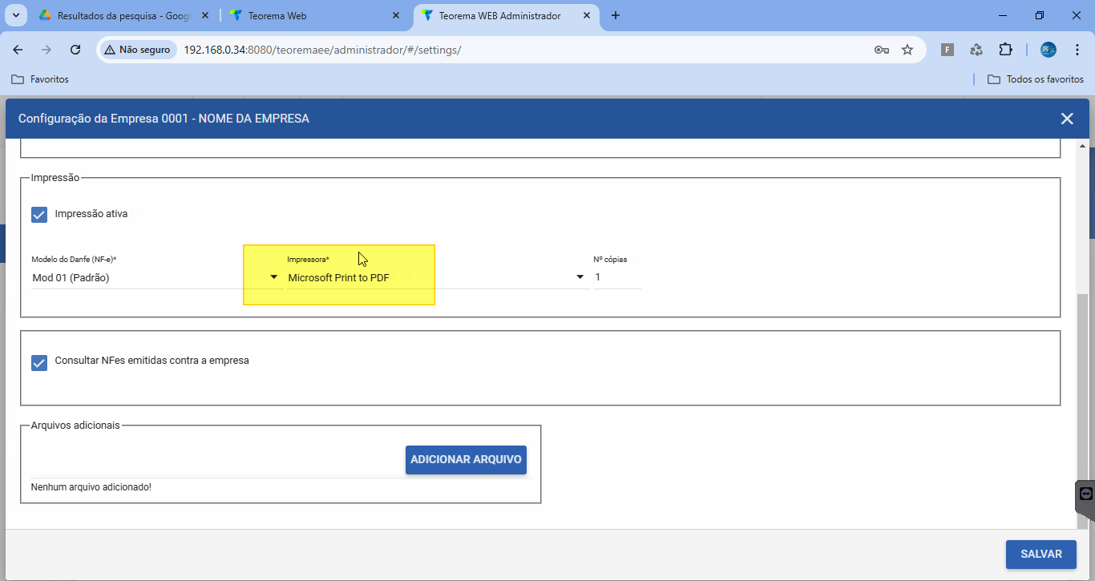This screenshot has width=1095, height=581.
Task: Open the Chrome profile avatar
Action: 1049,50
